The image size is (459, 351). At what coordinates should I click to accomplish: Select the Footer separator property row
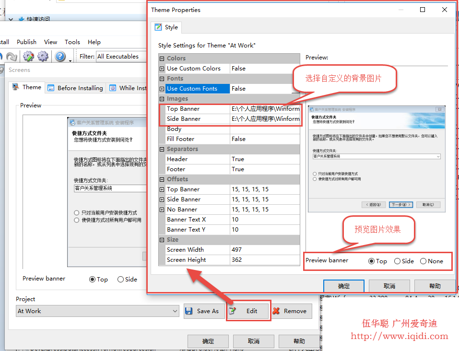click(233, 169)
